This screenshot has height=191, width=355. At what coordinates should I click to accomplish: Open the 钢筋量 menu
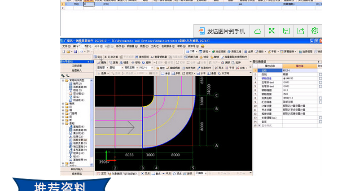(132, 46)
